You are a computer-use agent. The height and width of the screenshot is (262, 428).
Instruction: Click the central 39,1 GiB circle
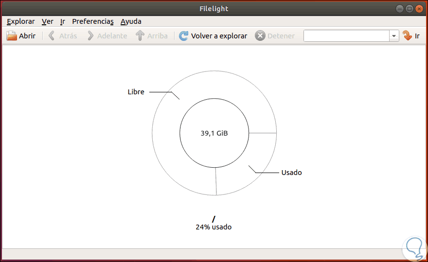click(214, 133)
